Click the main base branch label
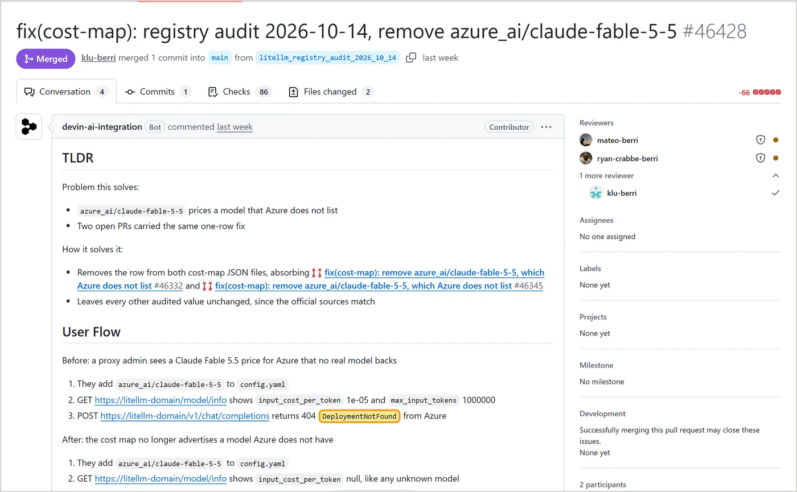 coord(220,57)
